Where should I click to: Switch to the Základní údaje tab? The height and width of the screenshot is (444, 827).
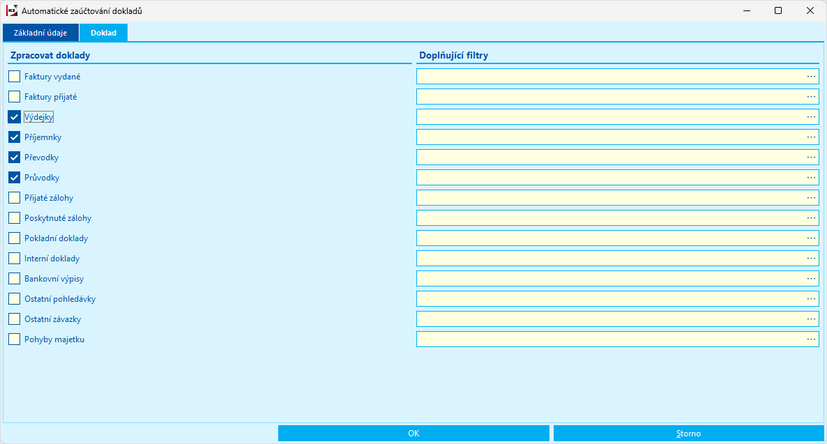coord(40,33)
